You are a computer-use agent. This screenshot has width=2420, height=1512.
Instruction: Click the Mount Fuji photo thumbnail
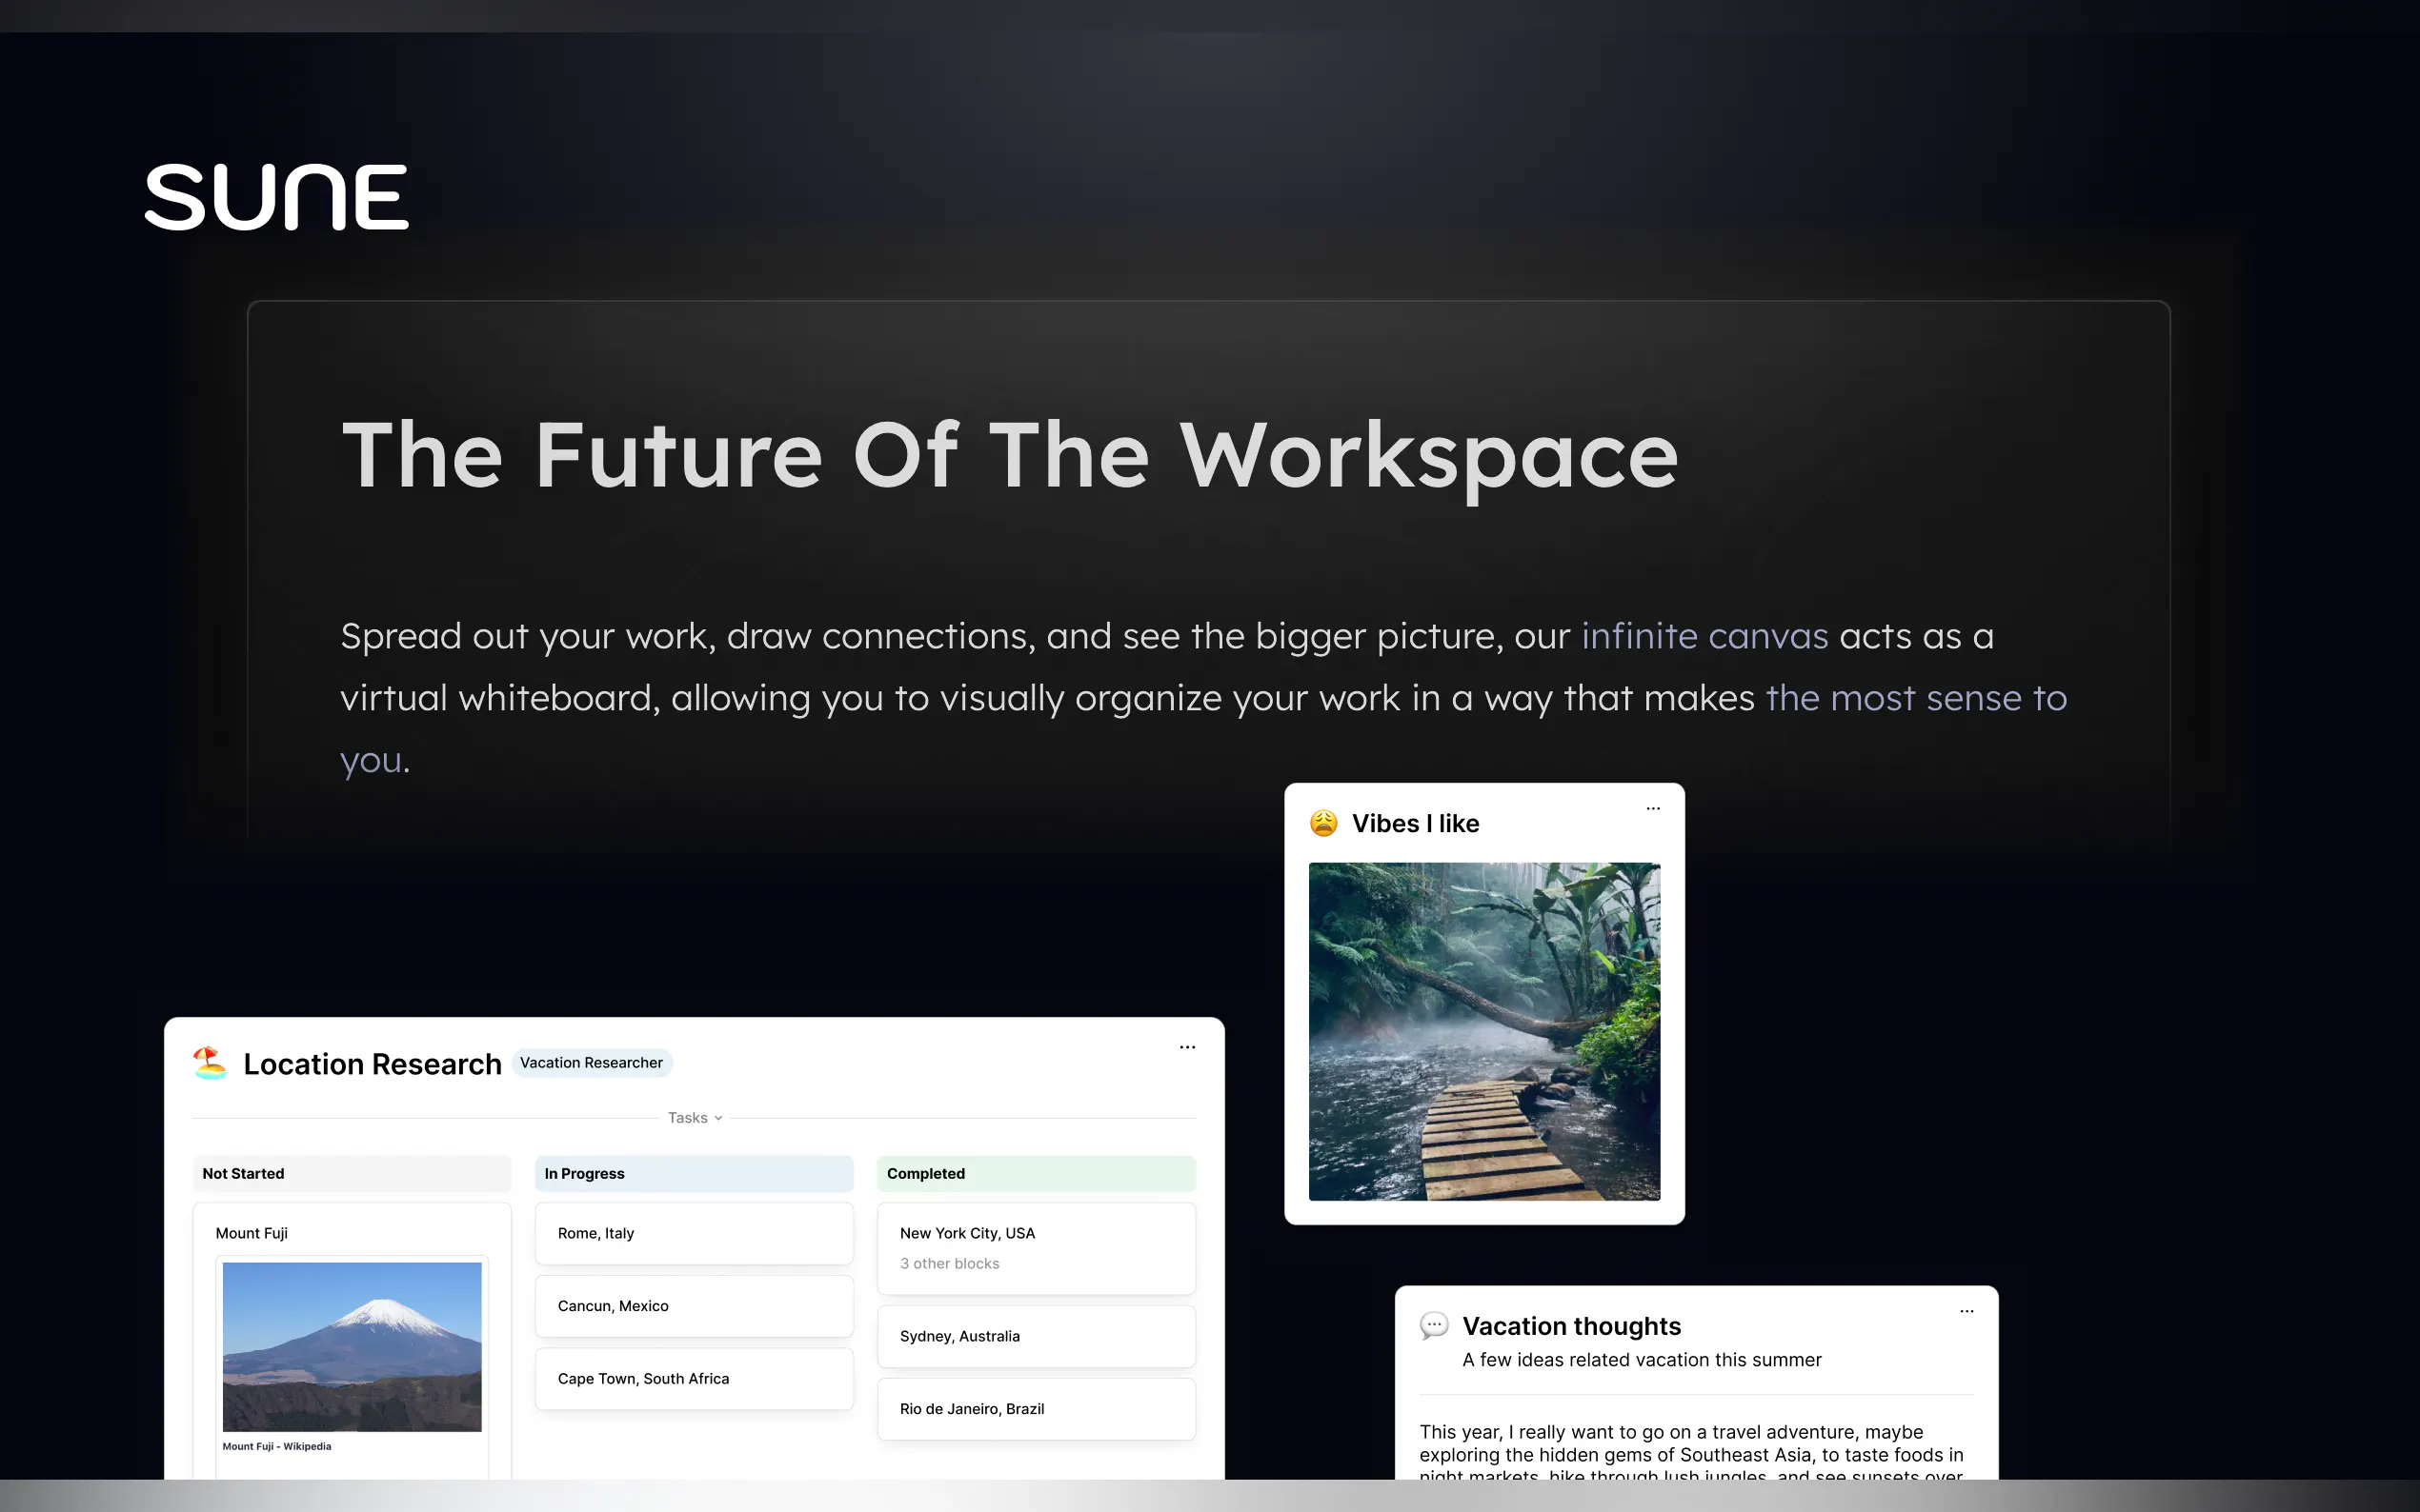point(352,1346)
